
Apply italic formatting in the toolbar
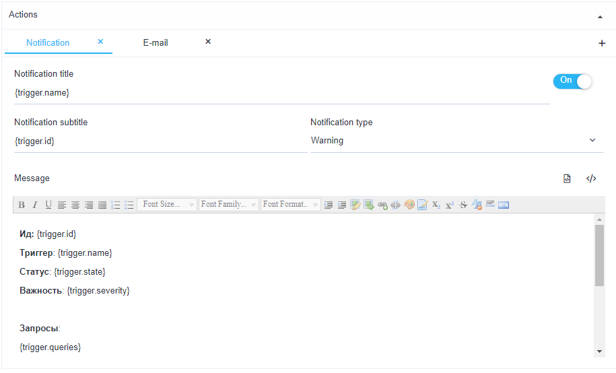(35, 205)
